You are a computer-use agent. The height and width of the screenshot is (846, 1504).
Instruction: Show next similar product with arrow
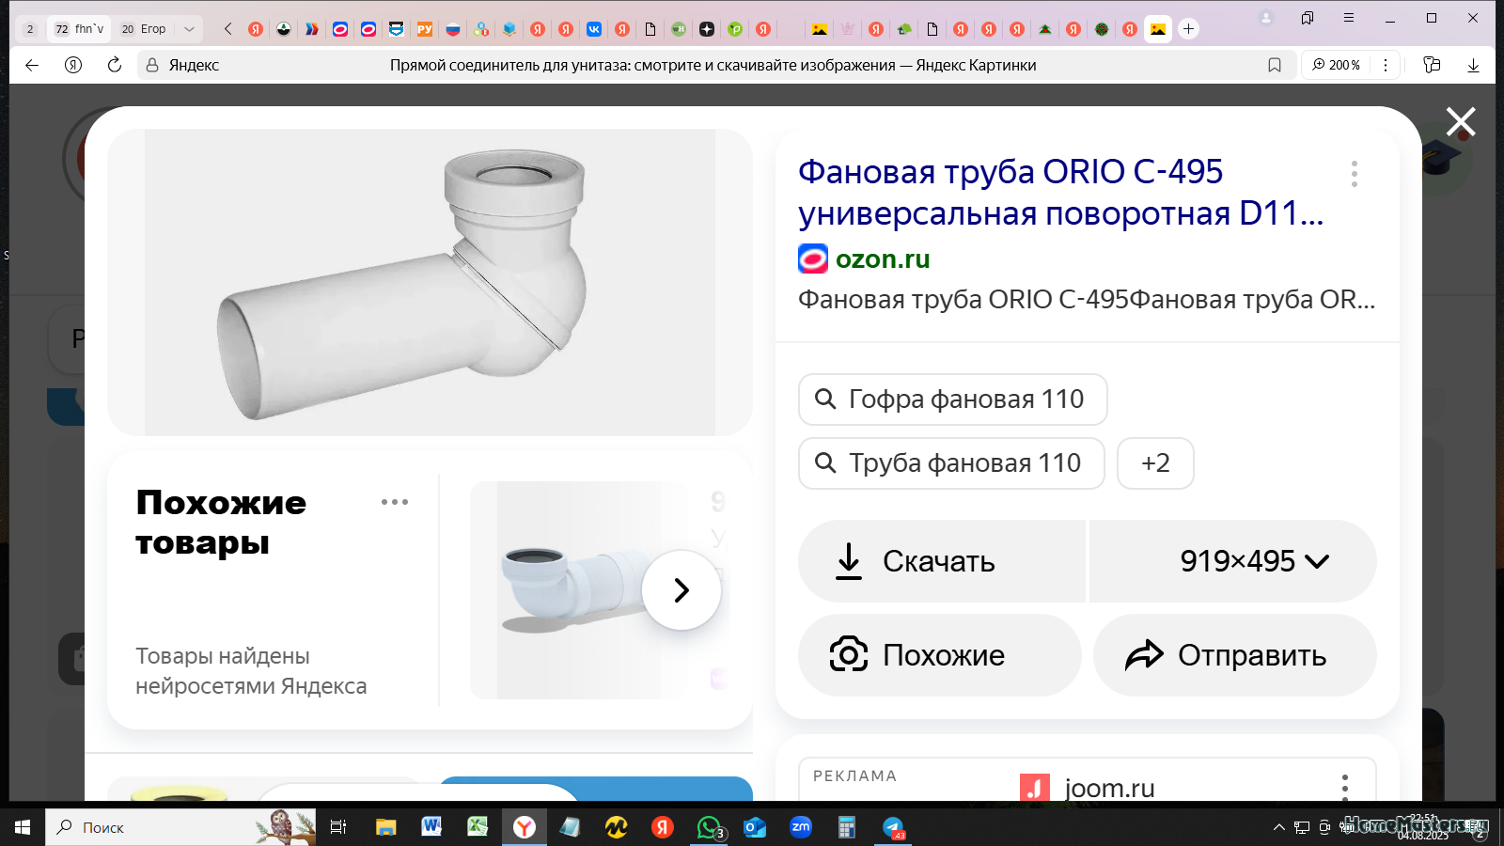pyautogui.click(x=681, y=590)
